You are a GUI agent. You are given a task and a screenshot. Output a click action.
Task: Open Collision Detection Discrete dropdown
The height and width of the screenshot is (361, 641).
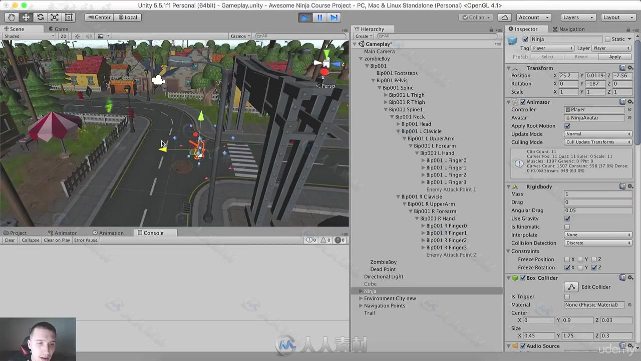(x=598, y=243)
